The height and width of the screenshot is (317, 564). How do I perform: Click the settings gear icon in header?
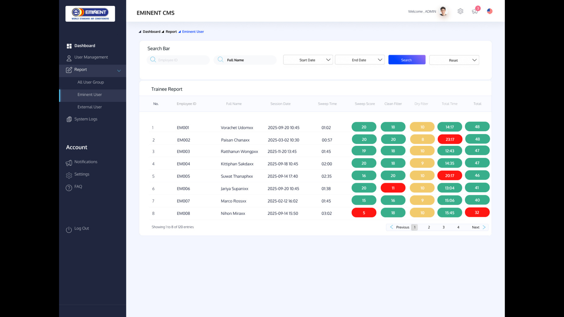460,11
